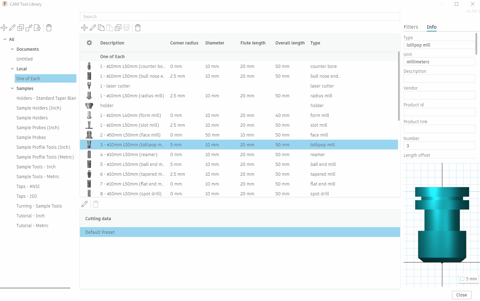Viewport: 480px width, 301px height.
Task: Click the renumber tools icon beside the trash
Action: click(x=126, y=28)
